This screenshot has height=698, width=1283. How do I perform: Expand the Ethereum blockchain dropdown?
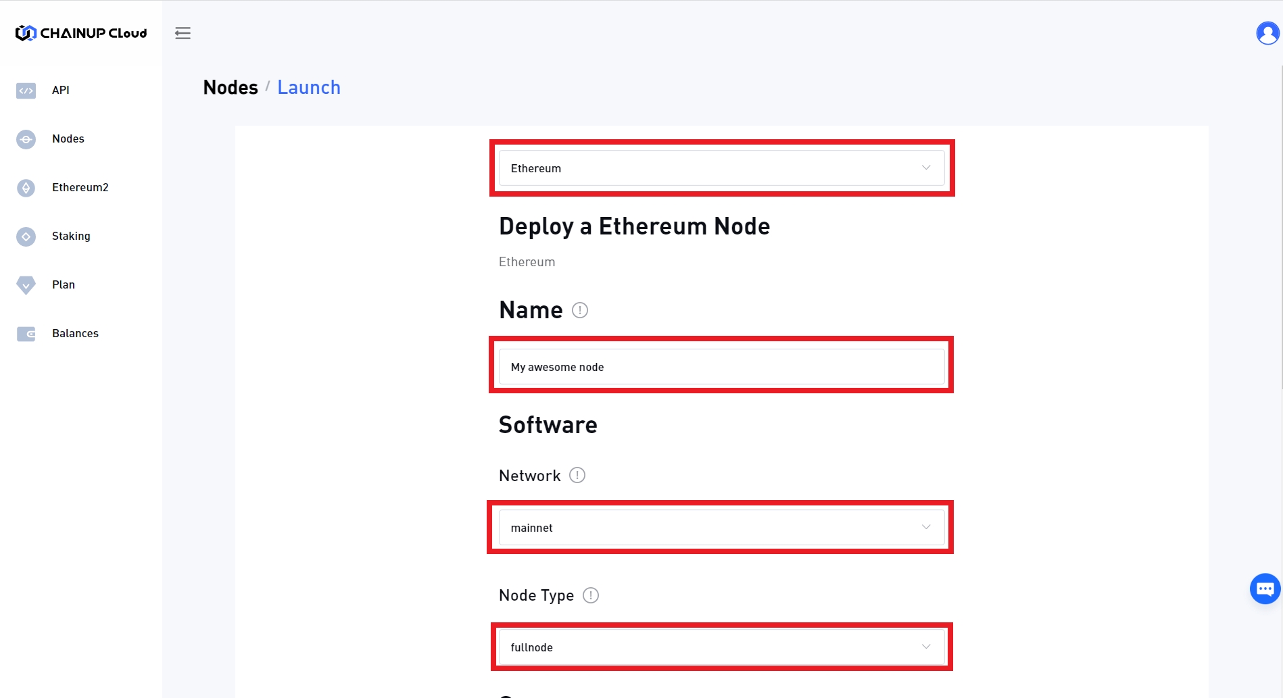click(x=721, y=168)
